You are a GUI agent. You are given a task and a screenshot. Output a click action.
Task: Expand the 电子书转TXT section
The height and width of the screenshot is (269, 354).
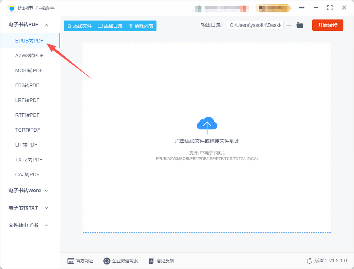click(x=28, y=208)
